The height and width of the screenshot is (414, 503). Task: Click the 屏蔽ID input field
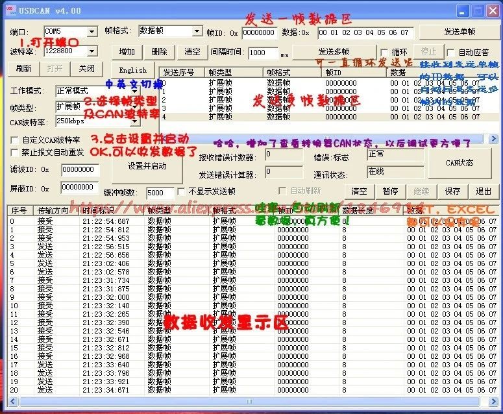click(80, 188)
